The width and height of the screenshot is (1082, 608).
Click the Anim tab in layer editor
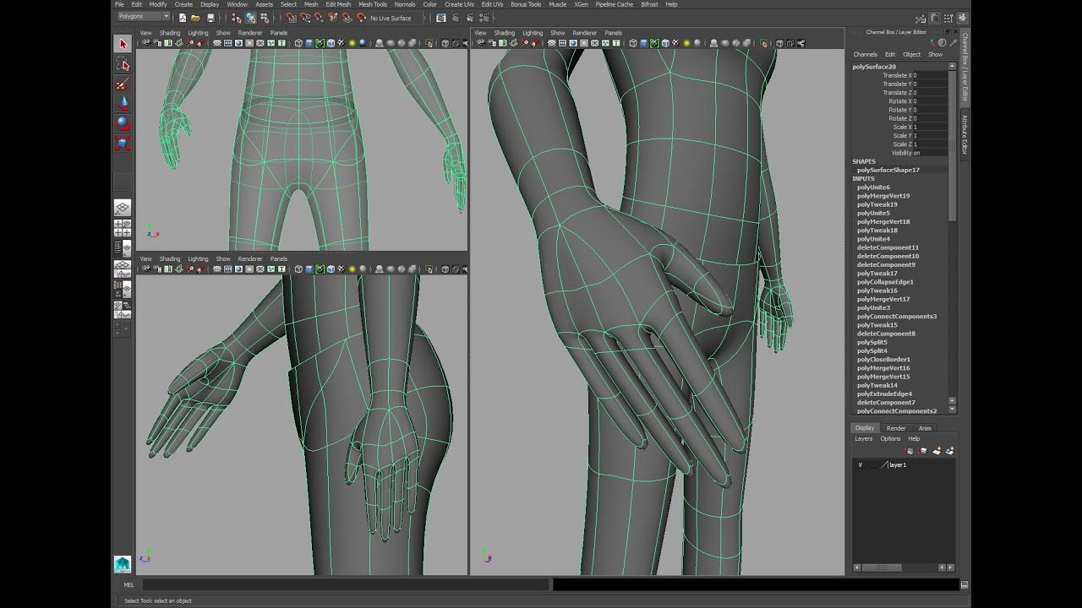click(x=924, y=428)
